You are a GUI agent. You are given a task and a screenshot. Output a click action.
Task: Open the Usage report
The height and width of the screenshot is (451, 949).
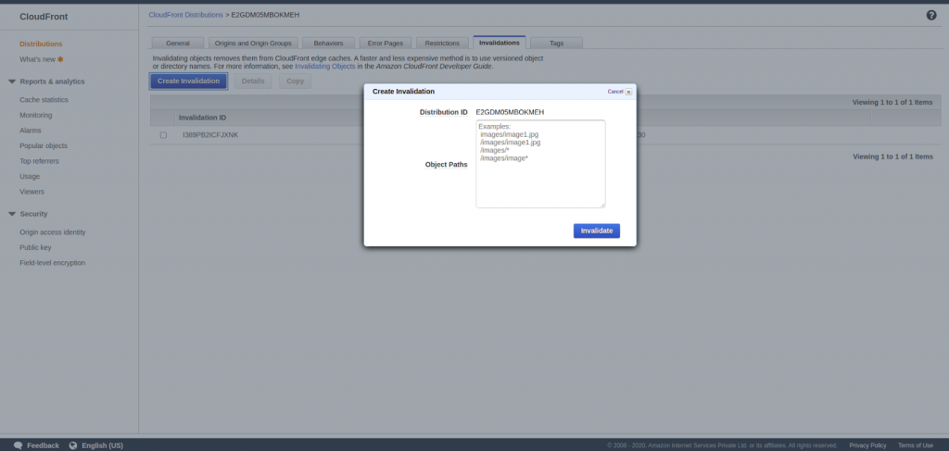click(30, 177)
